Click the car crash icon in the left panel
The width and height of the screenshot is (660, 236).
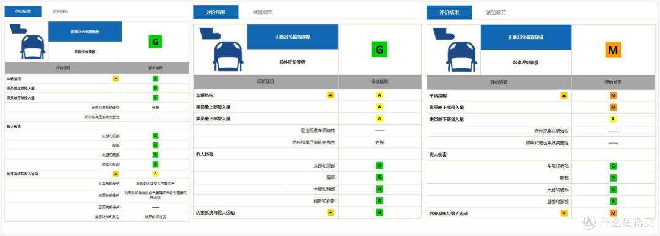tap(28, 42)
